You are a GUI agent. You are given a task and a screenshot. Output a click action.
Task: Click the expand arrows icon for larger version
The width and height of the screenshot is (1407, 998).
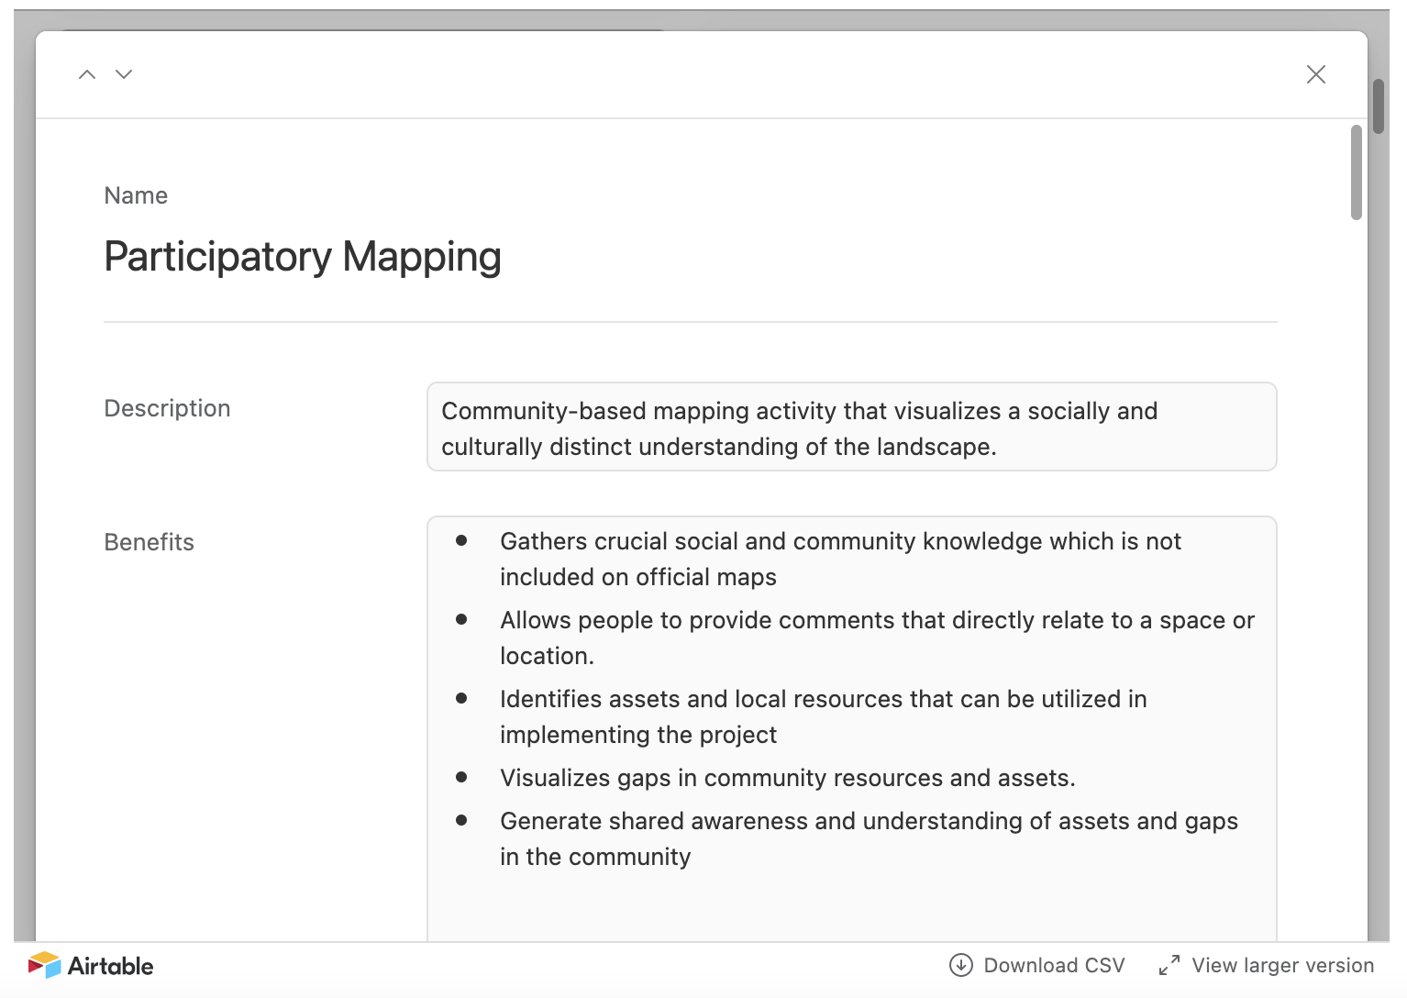(x=1169, y=965)
